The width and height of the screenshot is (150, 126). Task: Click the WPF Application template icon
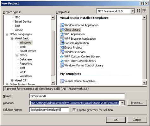coord(62,34)
